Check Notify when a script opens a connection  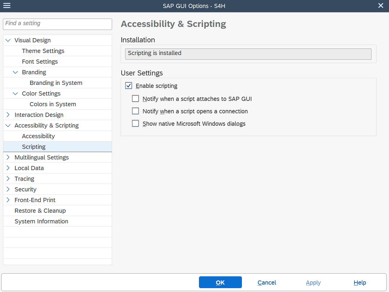point(135,111)
